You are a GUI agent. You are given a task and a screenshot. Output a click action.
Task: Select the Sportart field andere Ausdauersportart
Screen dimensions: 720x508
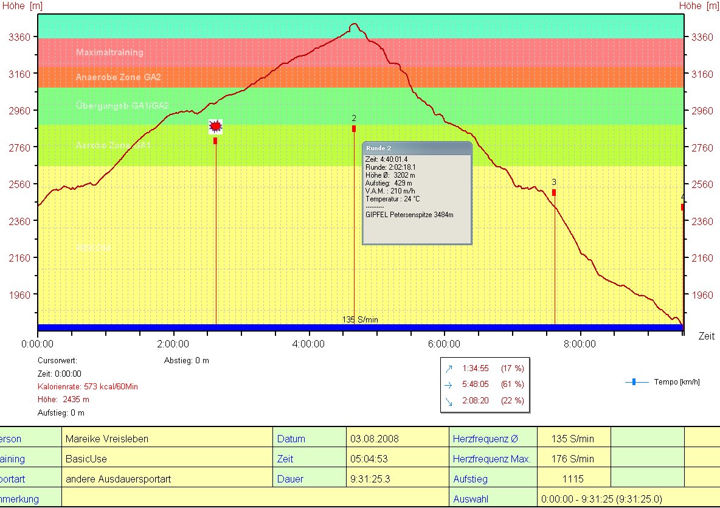pos(119,479)
